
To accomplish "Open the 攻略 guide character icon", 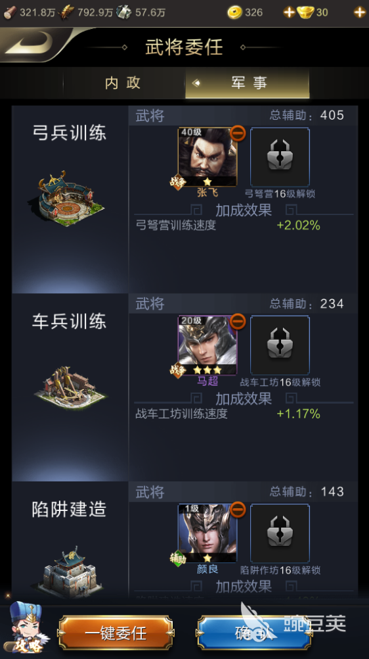I will click(26, 627).
